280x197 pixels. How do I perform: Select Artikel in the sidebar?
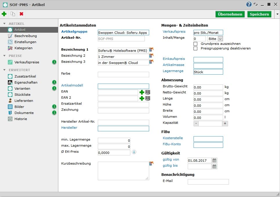pos(29,30)
